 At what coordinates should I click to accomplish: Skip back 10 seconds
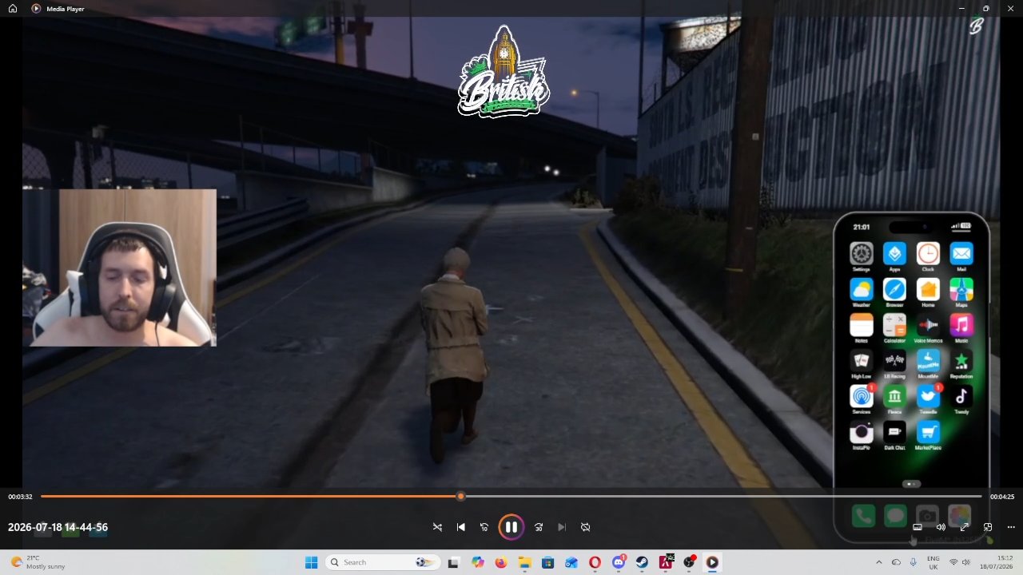pyautogui.click(x=484, y=527)
